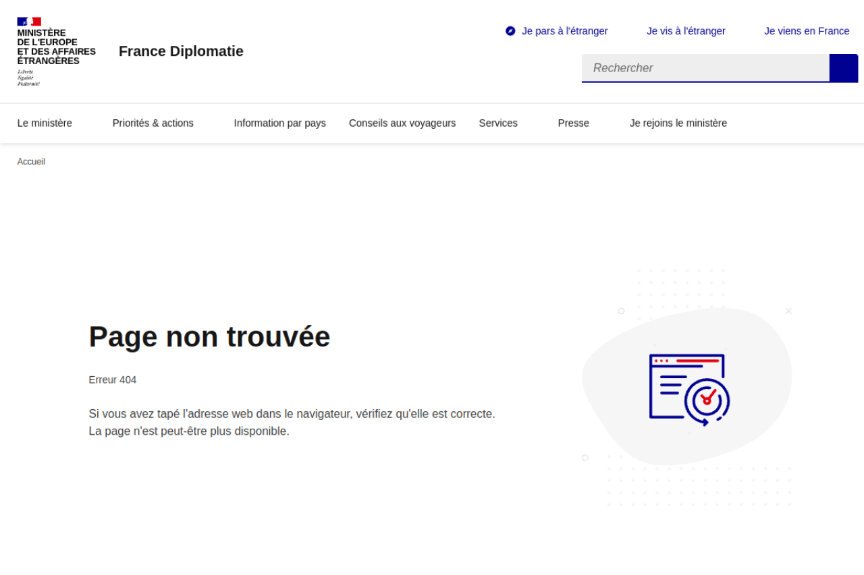Image resolution: width=864 pixels, height=575 pixels.
Task: Select Conseils aux voyageurs menu item
Action: pyautogui.click(x=402, y=123)
